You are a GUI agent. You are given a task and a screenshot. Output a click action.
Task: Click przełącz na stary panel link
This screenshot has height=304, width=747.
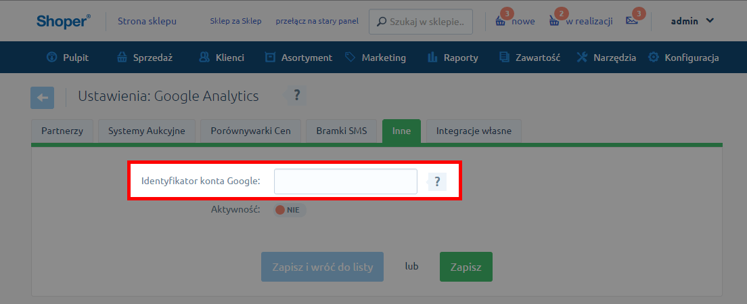317,22
